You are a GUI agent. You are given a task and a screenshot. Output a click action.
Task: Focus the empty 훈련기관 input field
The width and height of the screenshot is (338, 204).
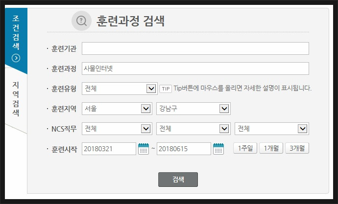(x=195, y=48)
